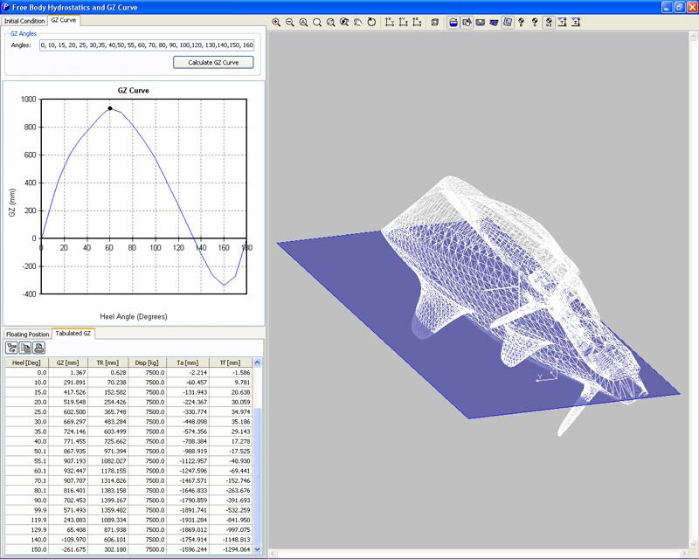
Task: Click the Angles input field
Action: pos(147,44)
